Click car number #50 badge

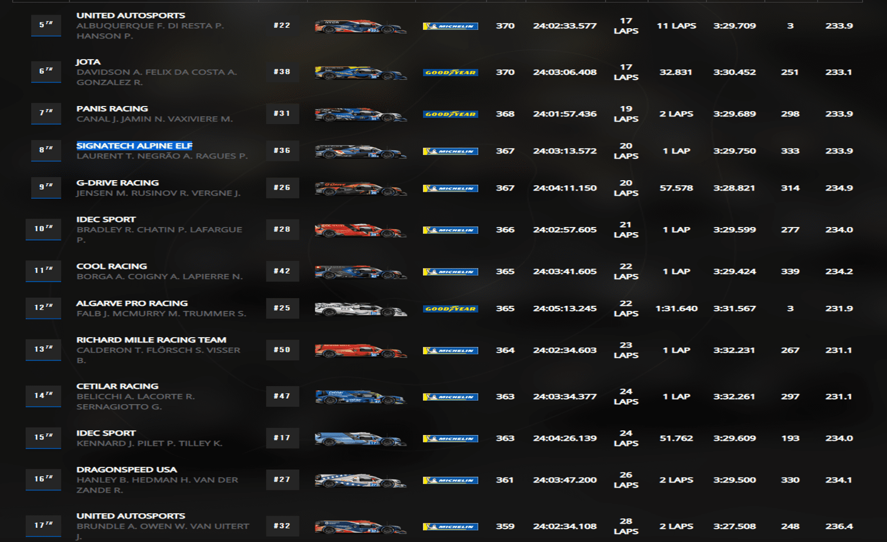coord(283,350)
